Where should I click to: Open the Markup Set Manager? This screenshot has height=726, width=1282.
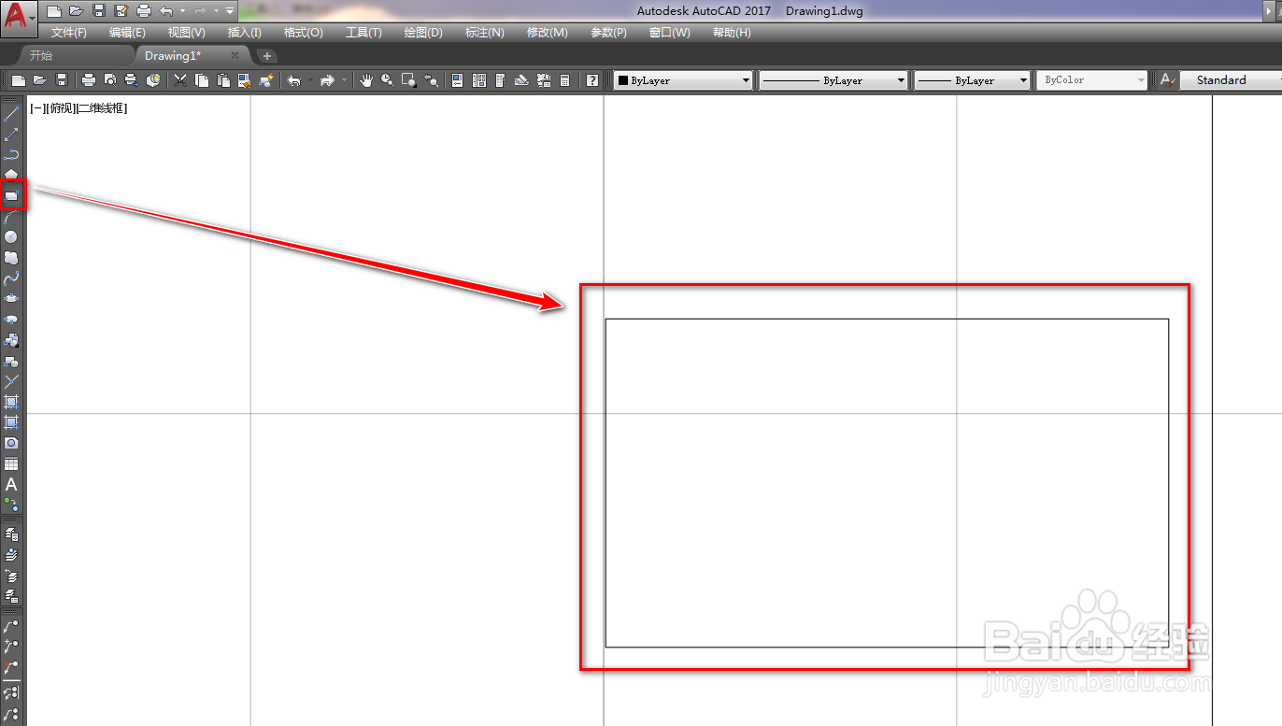pyautogui.click(x=544, y=80)
